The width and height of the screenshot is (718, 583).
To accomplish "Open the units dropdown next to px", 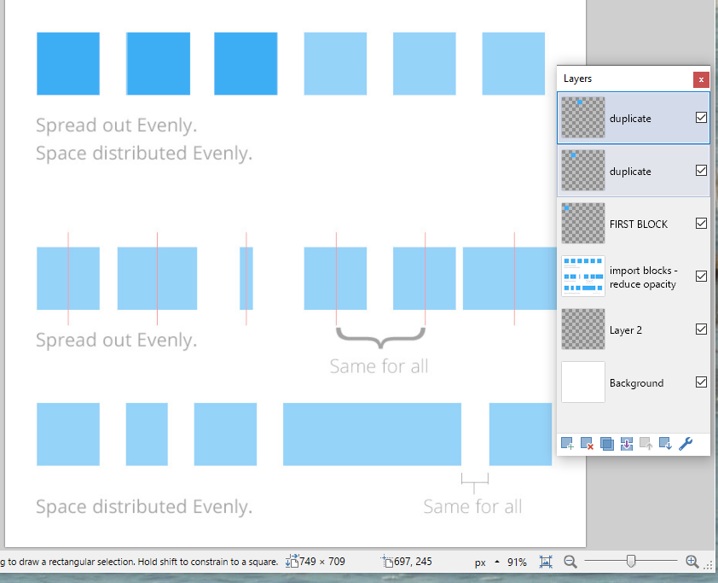I will 497,562.
